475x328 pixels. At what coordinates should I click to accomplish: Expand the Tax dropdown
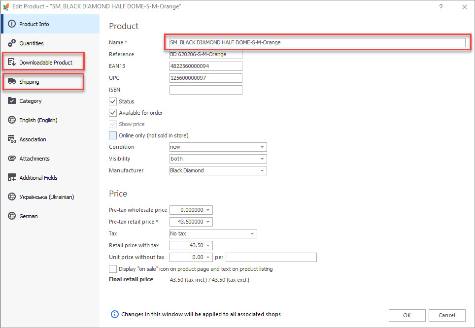[x=213, y=233]
